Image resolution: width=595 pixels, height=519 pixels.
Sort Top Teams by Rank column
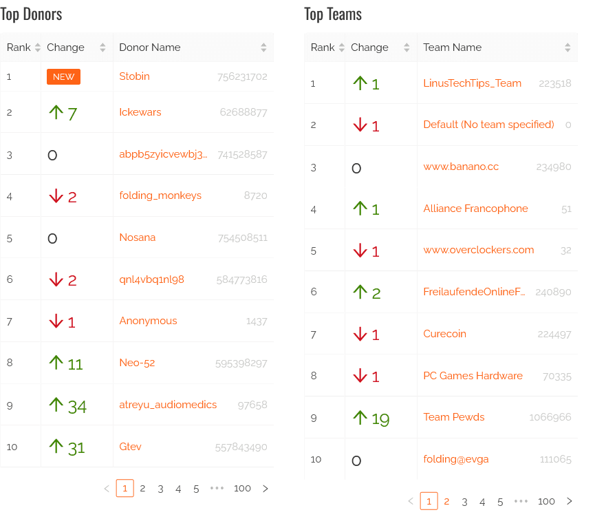point(341,47)
